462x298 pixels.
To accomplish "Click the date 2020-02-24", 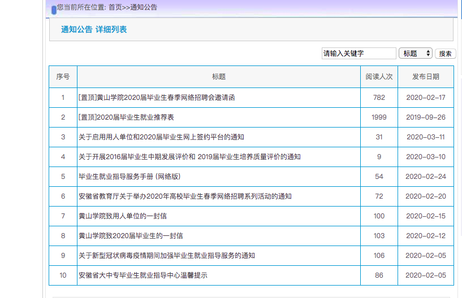I will pyautogui.click(x=426, y=176).
